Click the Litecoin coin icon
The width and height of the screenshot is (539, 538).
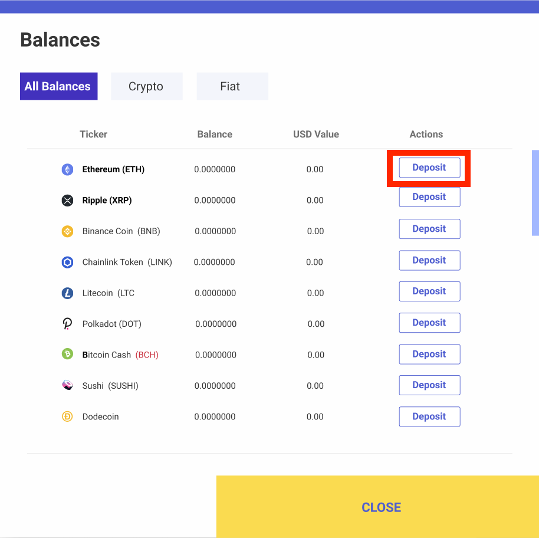point(67,293)
